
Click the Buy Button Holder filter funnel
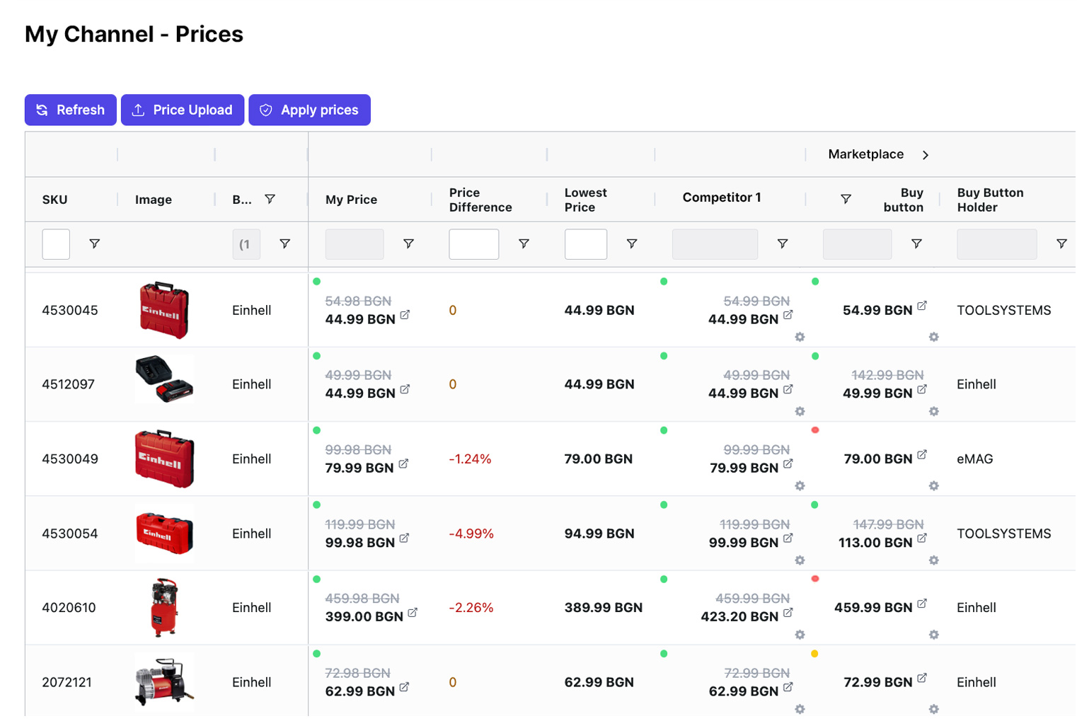[1062, 243]
